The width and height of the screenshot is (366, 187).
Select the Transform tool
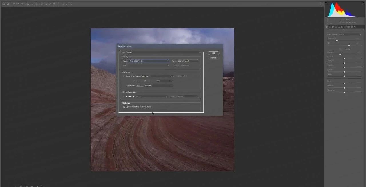[36, 4]
